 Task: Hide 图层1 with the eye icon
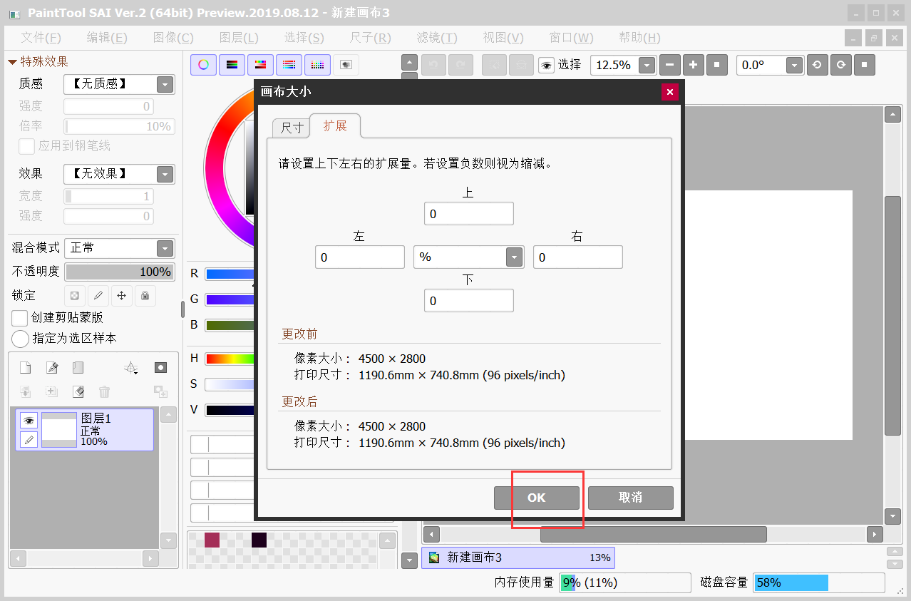(x=29, y=421)
